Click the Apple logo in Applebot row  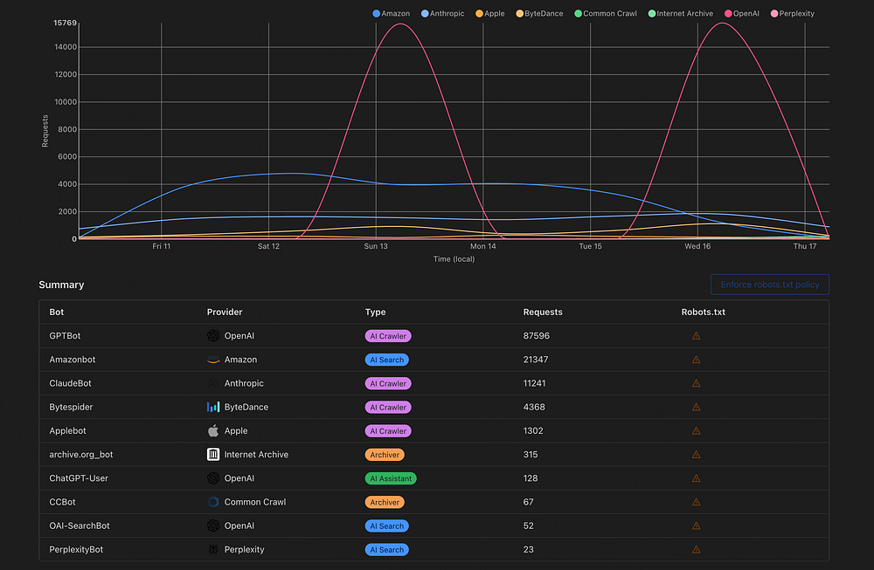pyautogui.click(x=213, y=431)
